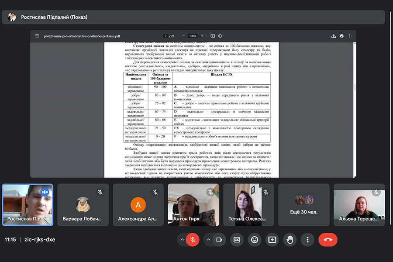Click muted mic icon on Альона's tile
The image size is (393, 262).
(x=376, y=192)
